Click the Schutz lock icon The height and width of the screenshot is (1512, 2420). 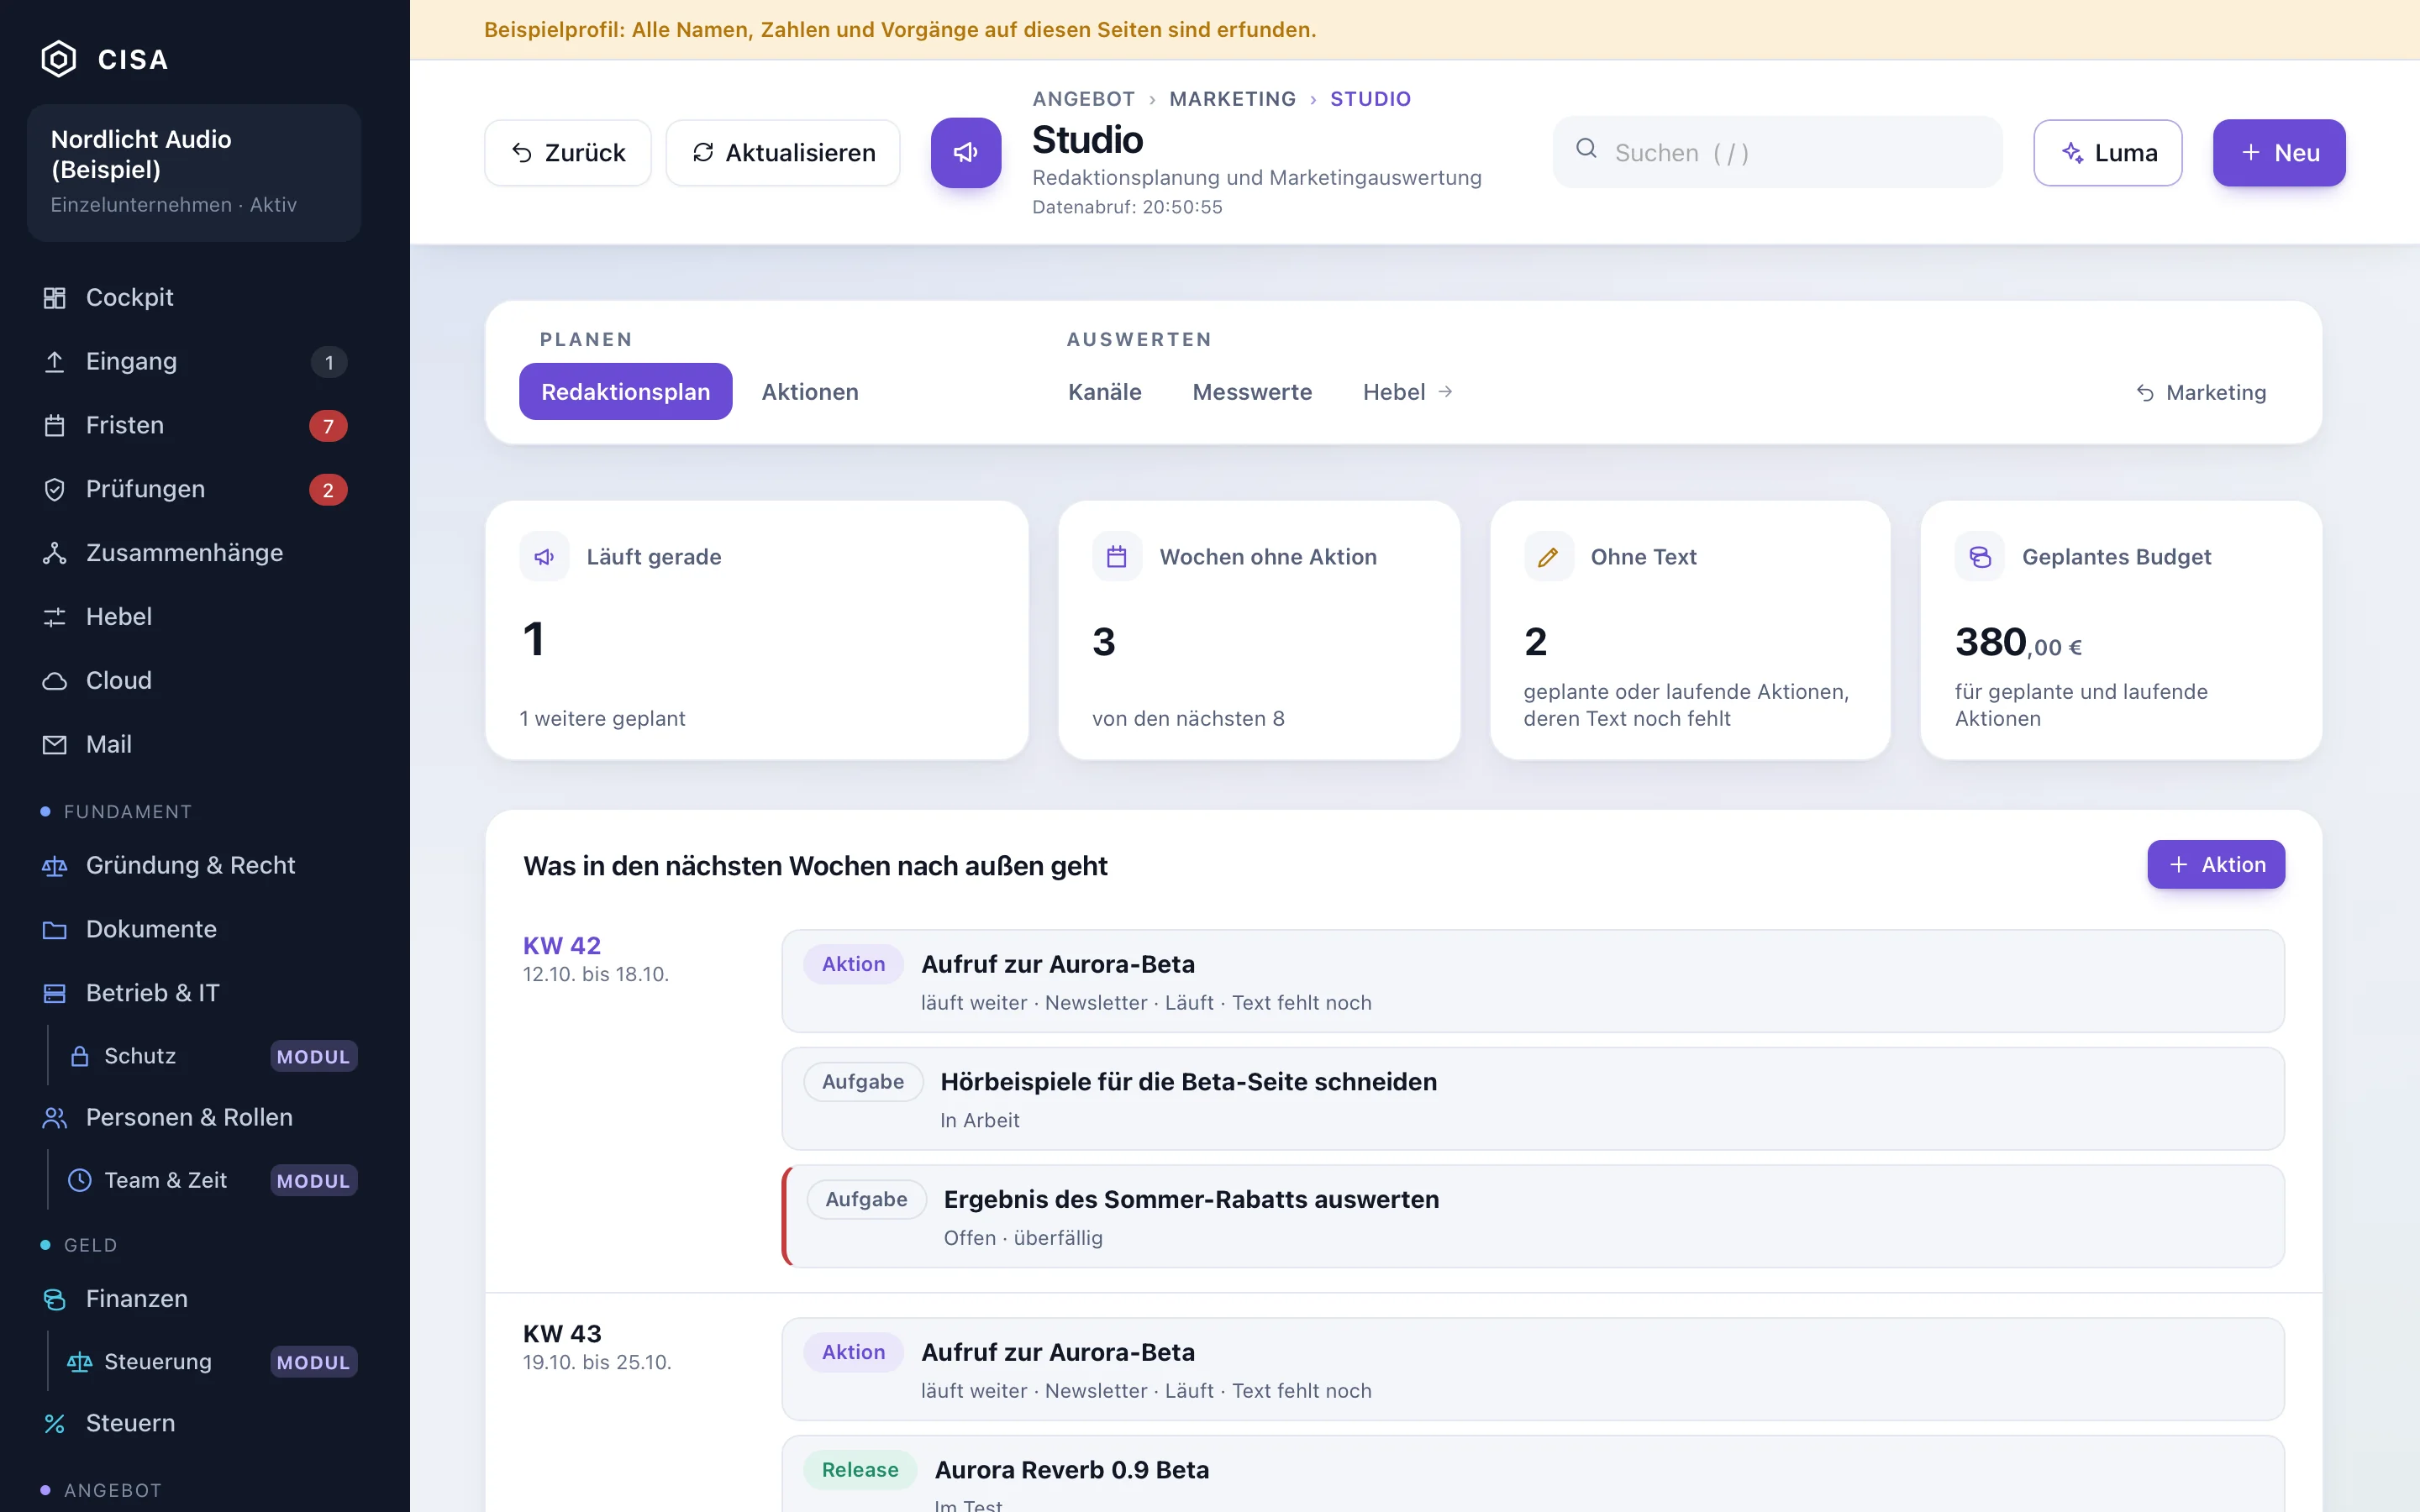click(x=80, y=1056)
